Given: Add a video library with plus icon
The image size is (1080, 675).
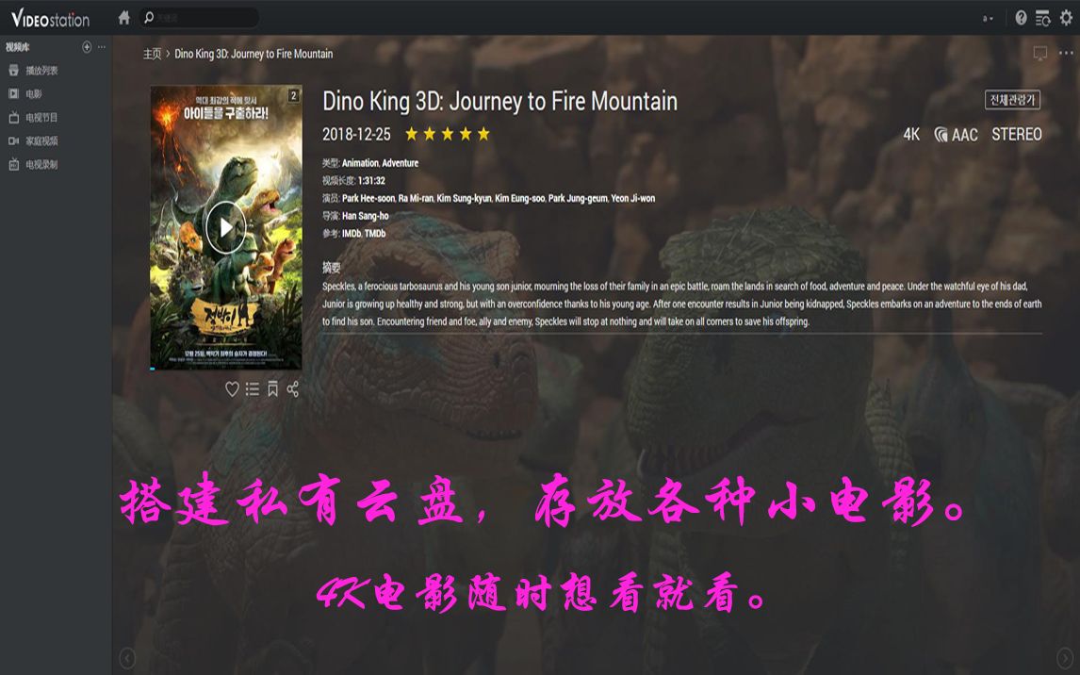Looking at the screenshot, I should click(x=87, y=47).
